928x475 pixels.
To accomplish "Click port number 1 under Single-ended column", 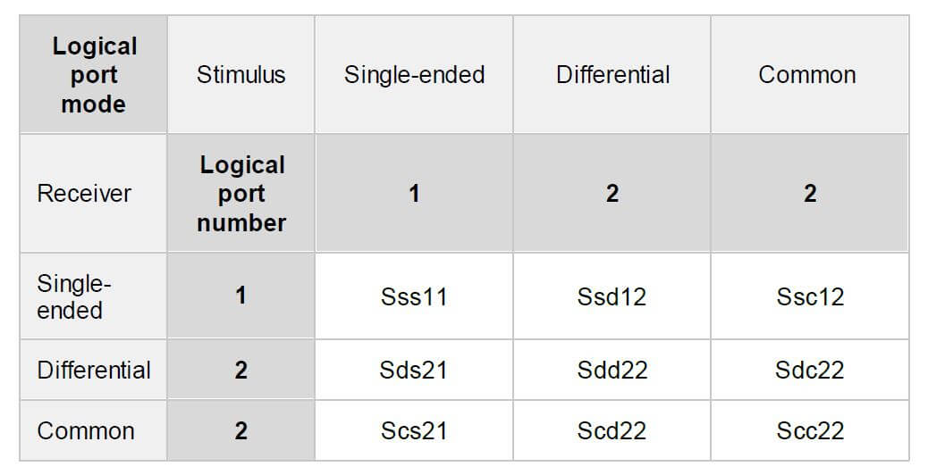I will click(414, 193).
